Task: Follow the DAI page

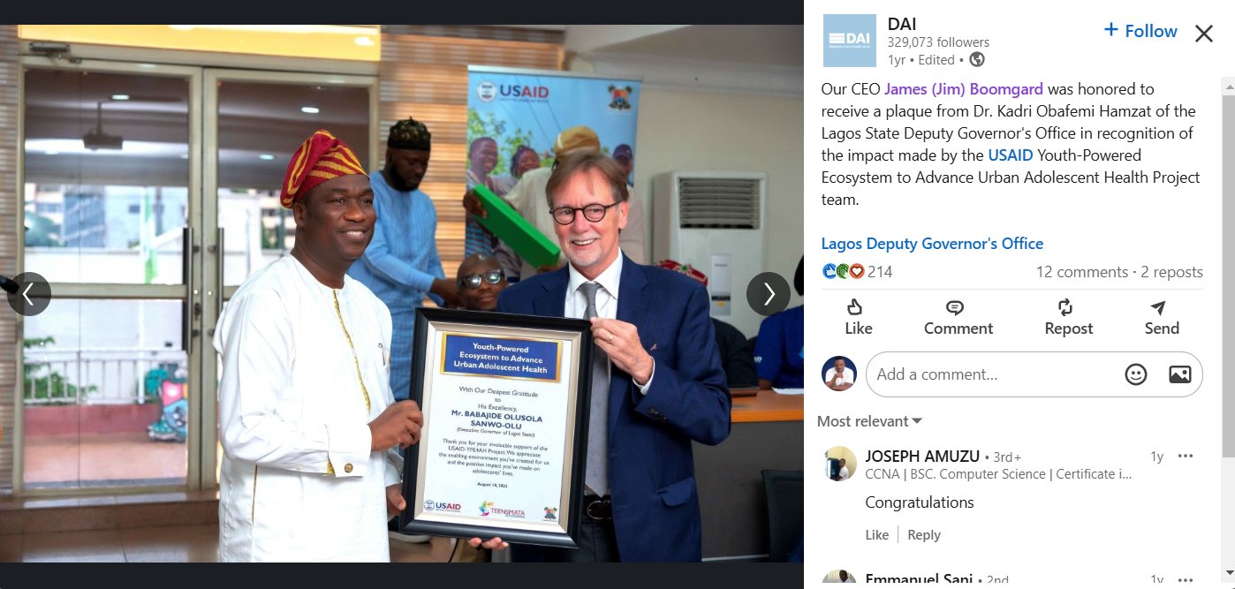Action: click(1140, 31)
